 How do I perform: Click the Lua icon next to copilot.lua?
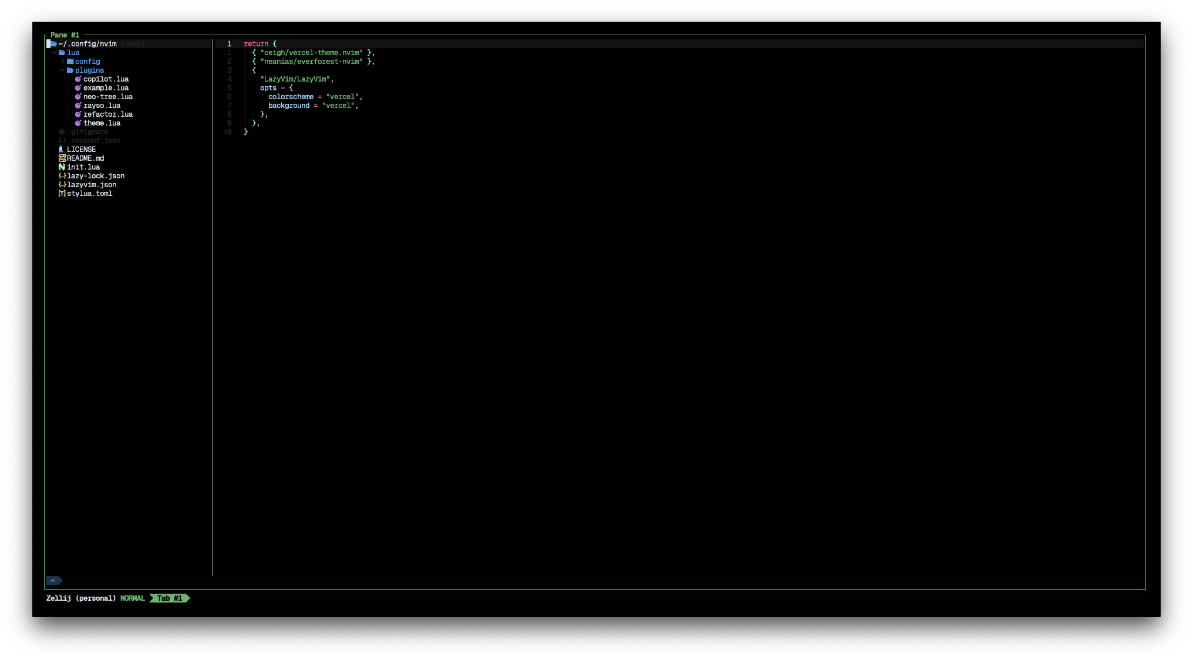[78, 79]
